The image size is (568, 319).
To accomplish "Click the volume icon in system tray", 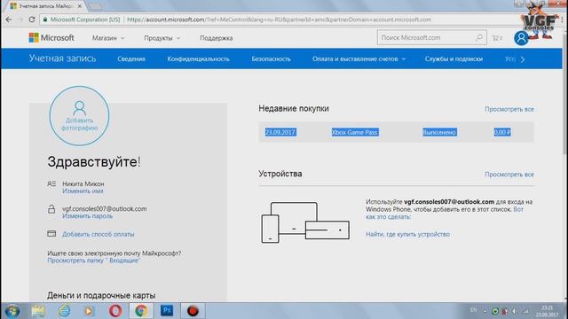I will (x=514, y=311).
